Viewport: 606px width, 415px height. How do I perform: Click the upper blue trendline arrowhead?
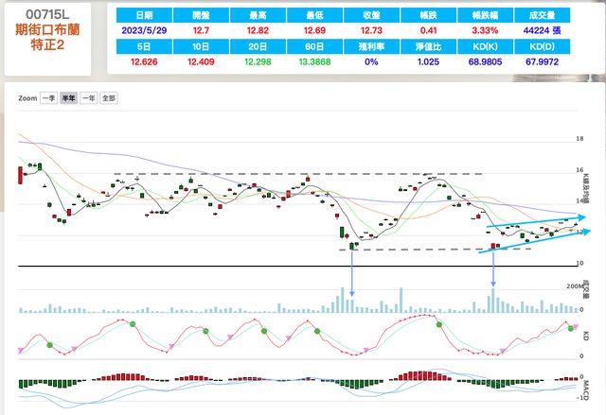[581, 218]
